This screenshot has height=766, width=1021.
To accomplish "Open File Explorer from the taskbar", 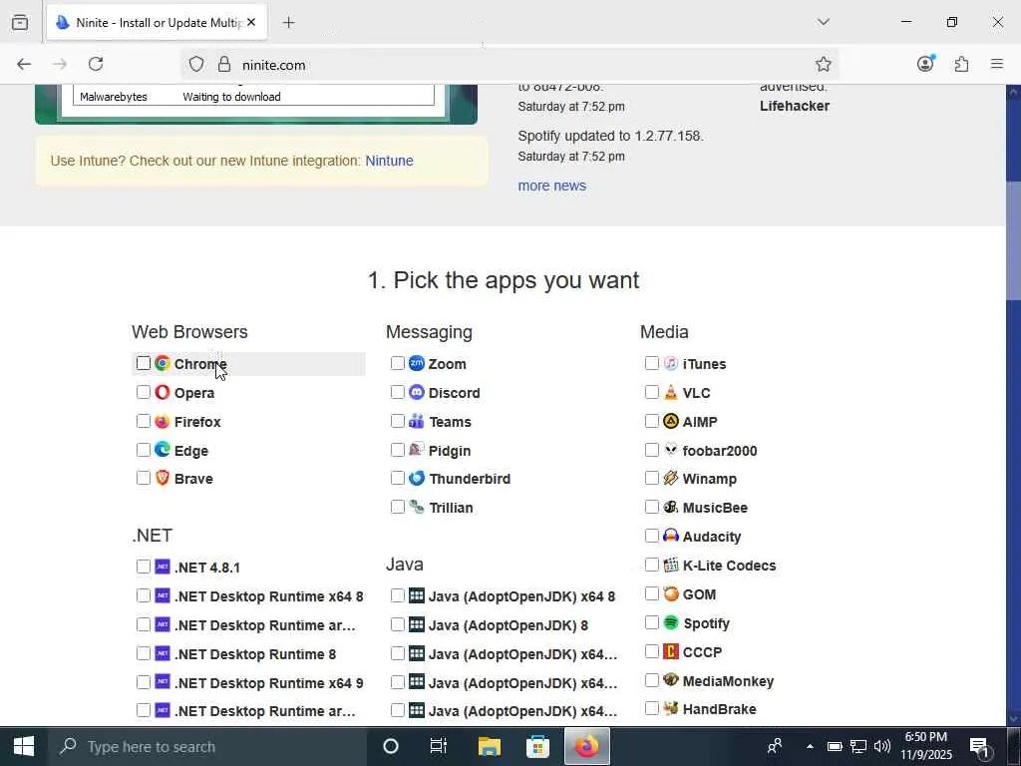I will point(489,746).
